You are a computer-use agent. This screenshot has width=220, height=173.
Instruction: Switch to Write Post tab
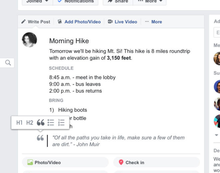36,22
